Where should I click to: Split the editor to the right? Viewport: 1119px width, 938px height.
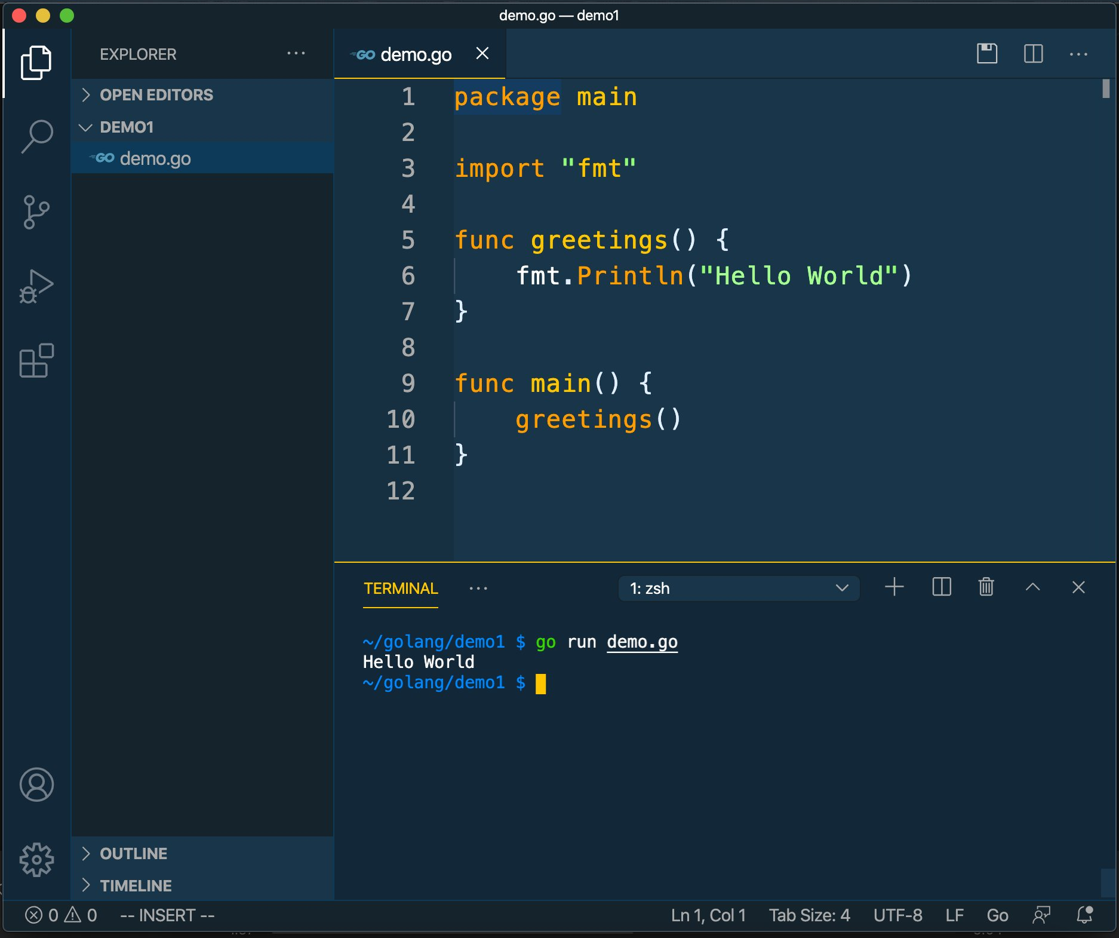1033,54
